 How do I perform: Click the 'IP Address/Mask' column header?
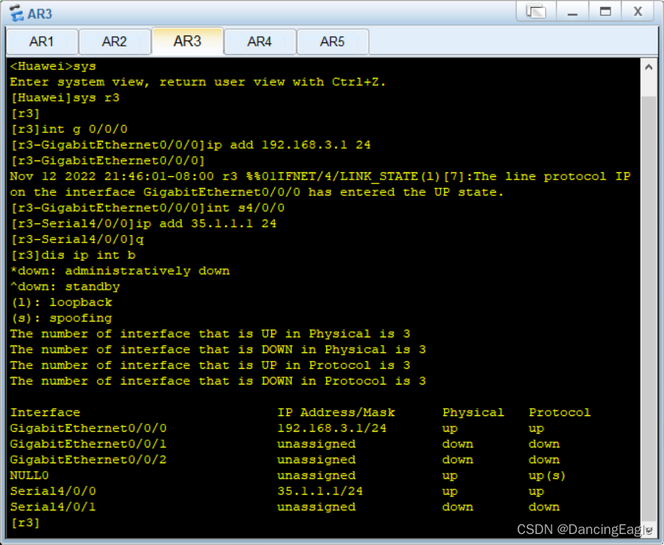click(336, 412)
